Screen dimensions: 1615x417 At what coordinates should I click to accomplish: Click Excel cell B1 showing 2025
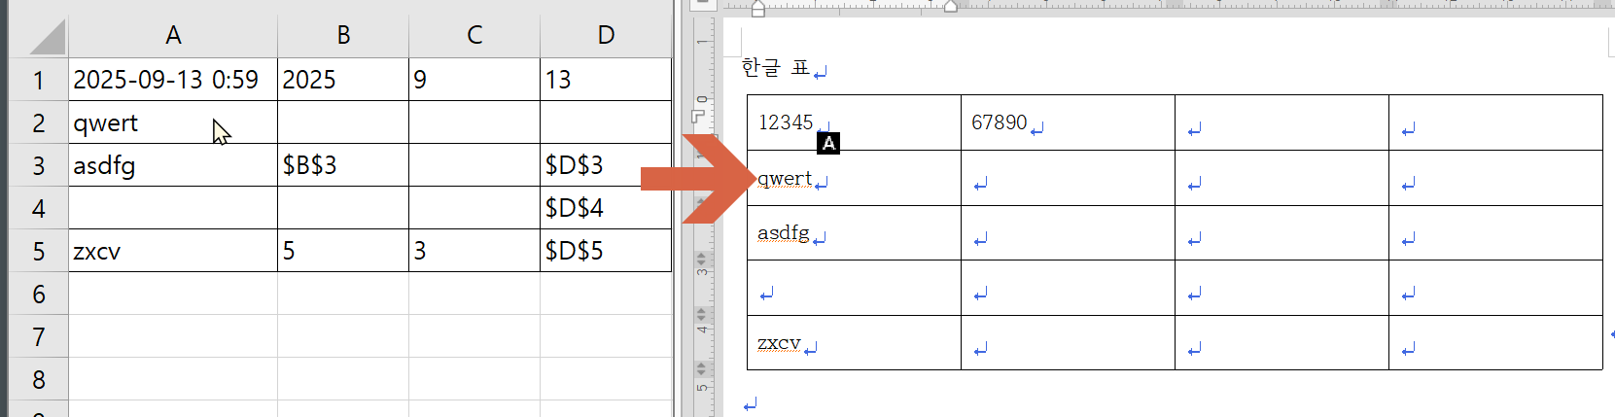click(343, 80)
